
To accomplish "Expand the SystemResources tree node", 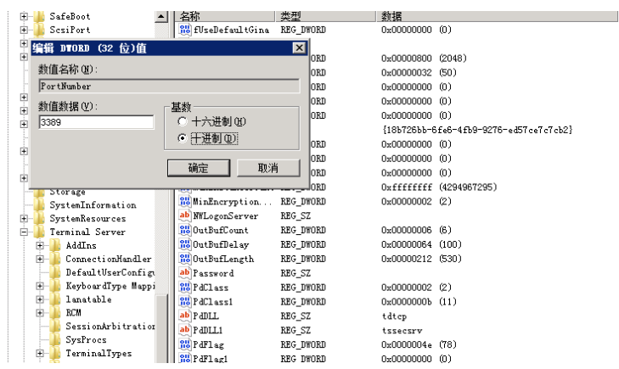I will coord(24,218).
